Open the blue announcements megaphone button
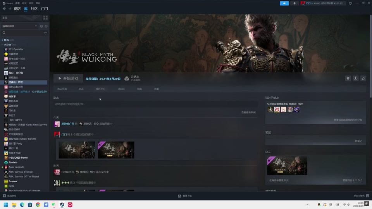Image resolution: width=372 pixels, height=209 pixels. (x=284, y=3)
